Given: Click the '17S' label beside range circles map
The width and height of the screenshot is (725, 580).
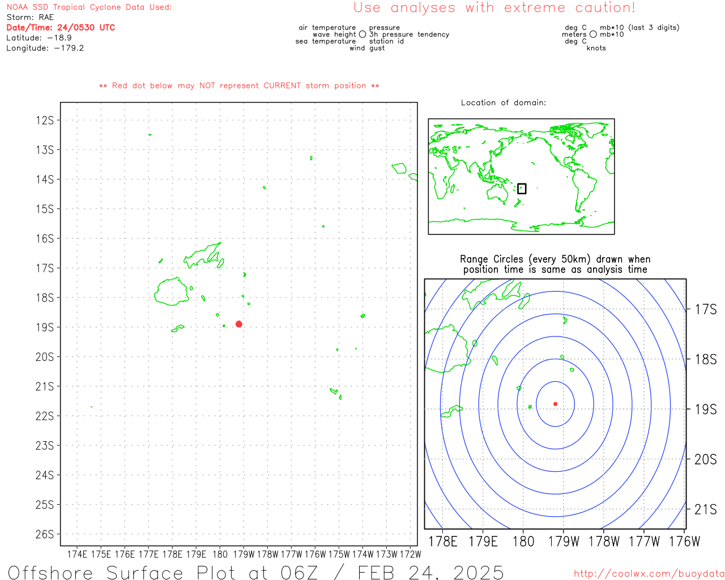Looking at the screenshot, I should click(706, 309).
